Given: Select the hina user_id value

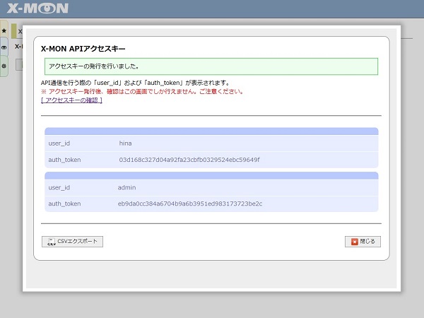Looking at the screenshot, I should point(126,143).
